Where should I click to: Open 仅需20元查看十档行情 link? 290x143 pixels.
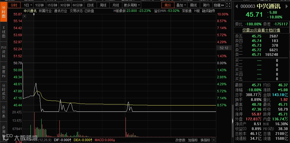[261, 30]
